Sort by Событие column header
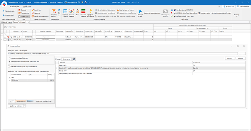 pyautogui.click(x=125, y=62)
